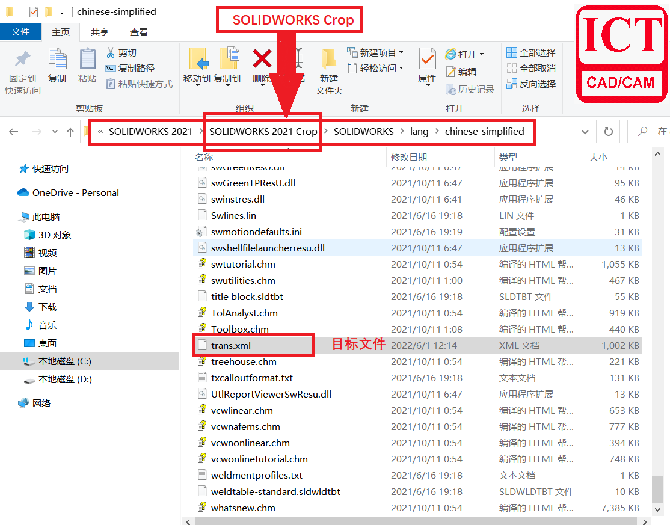Refresh the current folder view
The height and width of the screenshot is (525, 670).
[609, 132]
